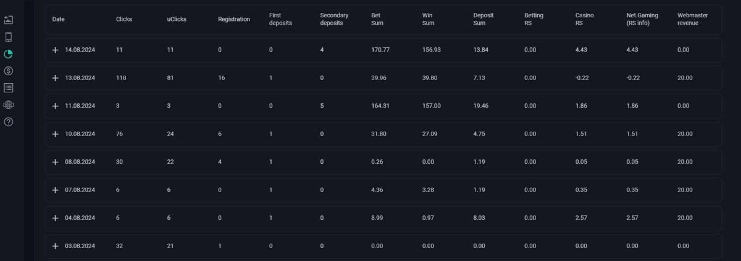
Task: Click the globe news sidebar icon
Action: click(9, 105)
